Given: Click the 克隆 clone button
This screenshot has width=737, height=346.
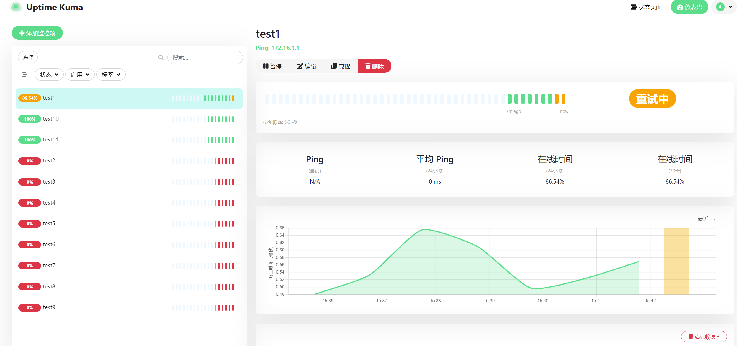Looking at the screenshot, I should coord(341,66).
